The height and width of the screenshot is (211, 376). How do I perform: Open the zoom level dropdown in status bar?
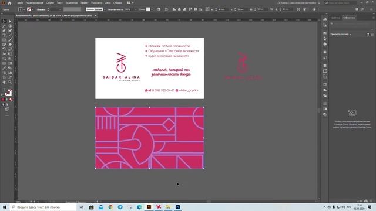click(x=26, y=202)
